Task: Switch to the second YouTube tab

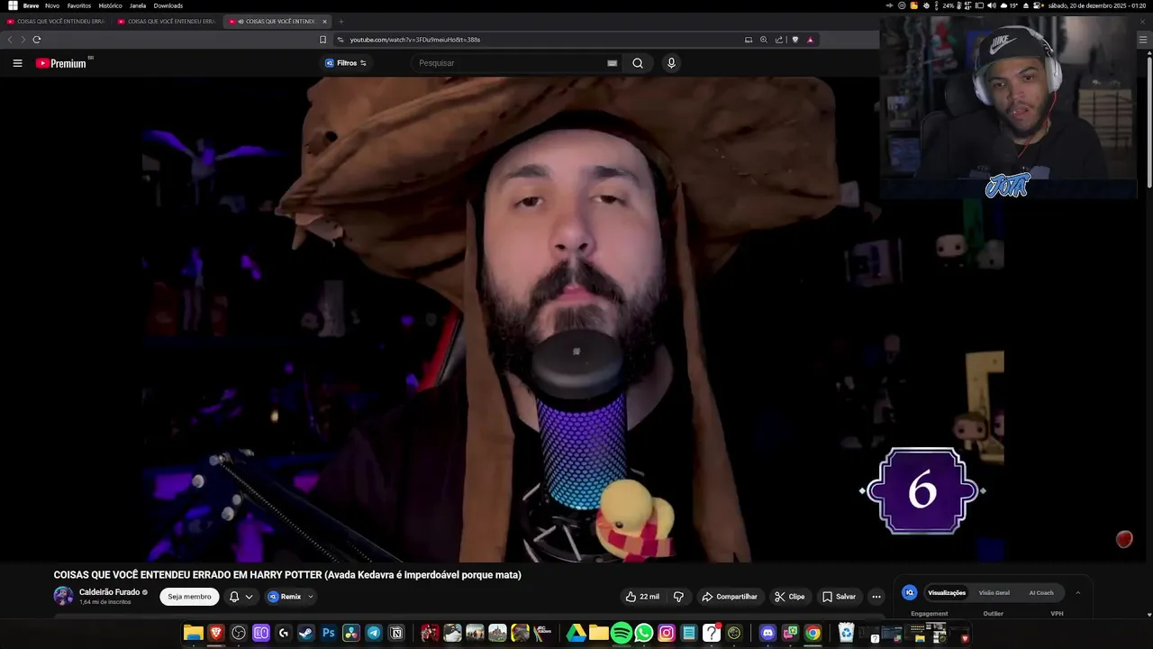Action: (x=167, y=22)
